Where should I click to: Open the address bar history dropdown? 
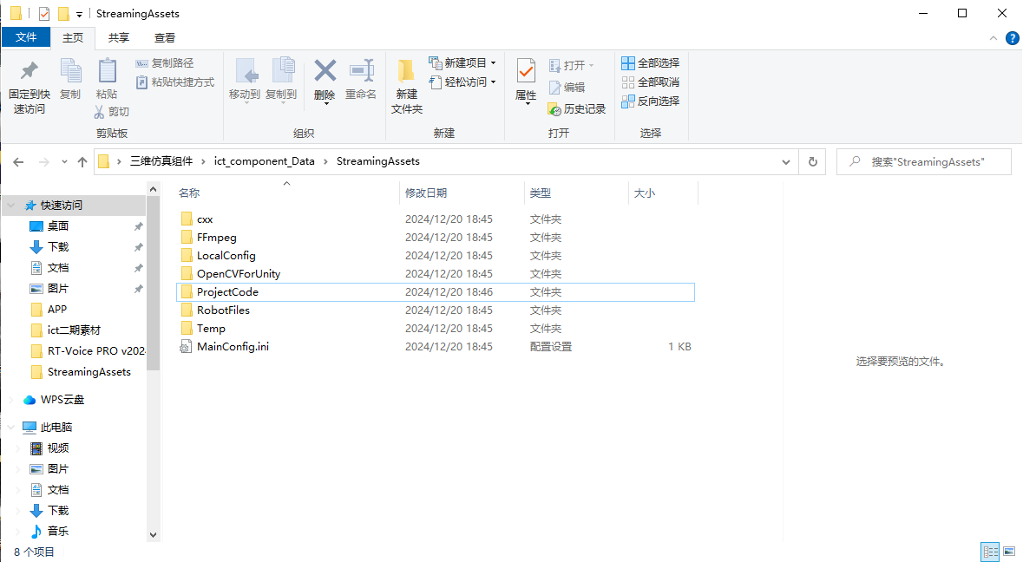(786, 162)
